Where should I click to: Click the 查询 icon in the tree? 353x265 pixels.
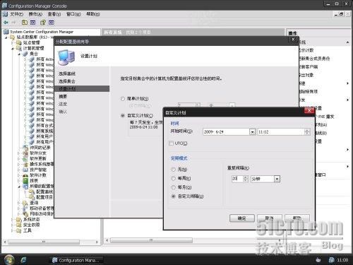pos(25,203)
